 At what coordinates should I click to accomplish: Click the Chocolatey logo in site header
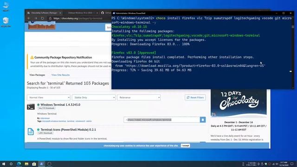42,25
